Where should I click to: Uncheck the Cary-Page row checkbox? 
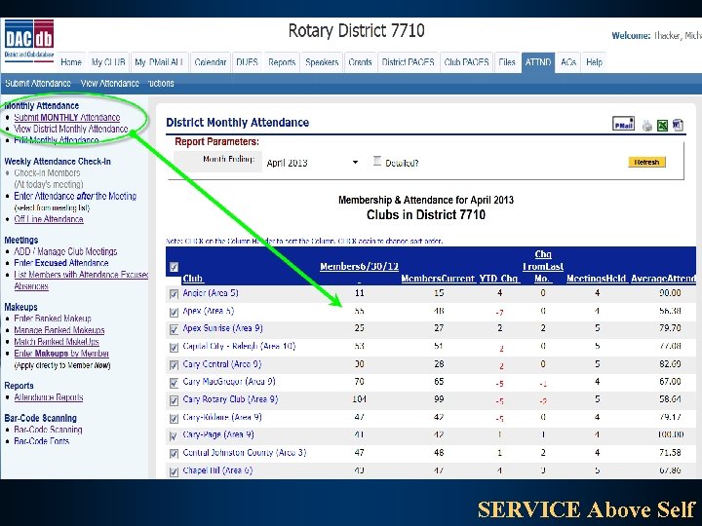[174, 436]
